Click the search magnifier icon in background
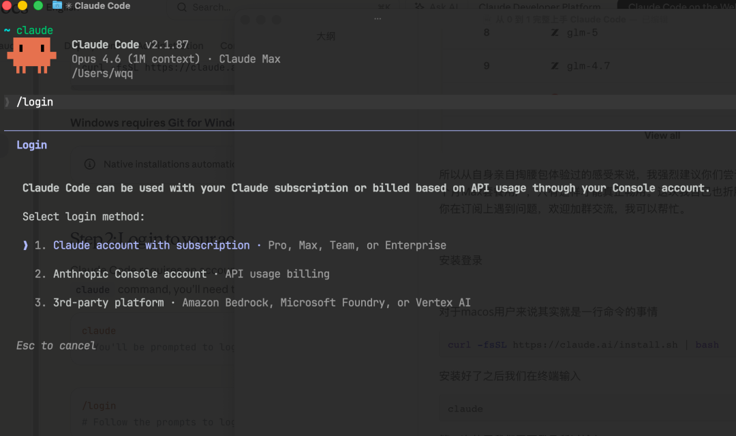The width and height of the screenshot is (736, 436). pos(183,7)
